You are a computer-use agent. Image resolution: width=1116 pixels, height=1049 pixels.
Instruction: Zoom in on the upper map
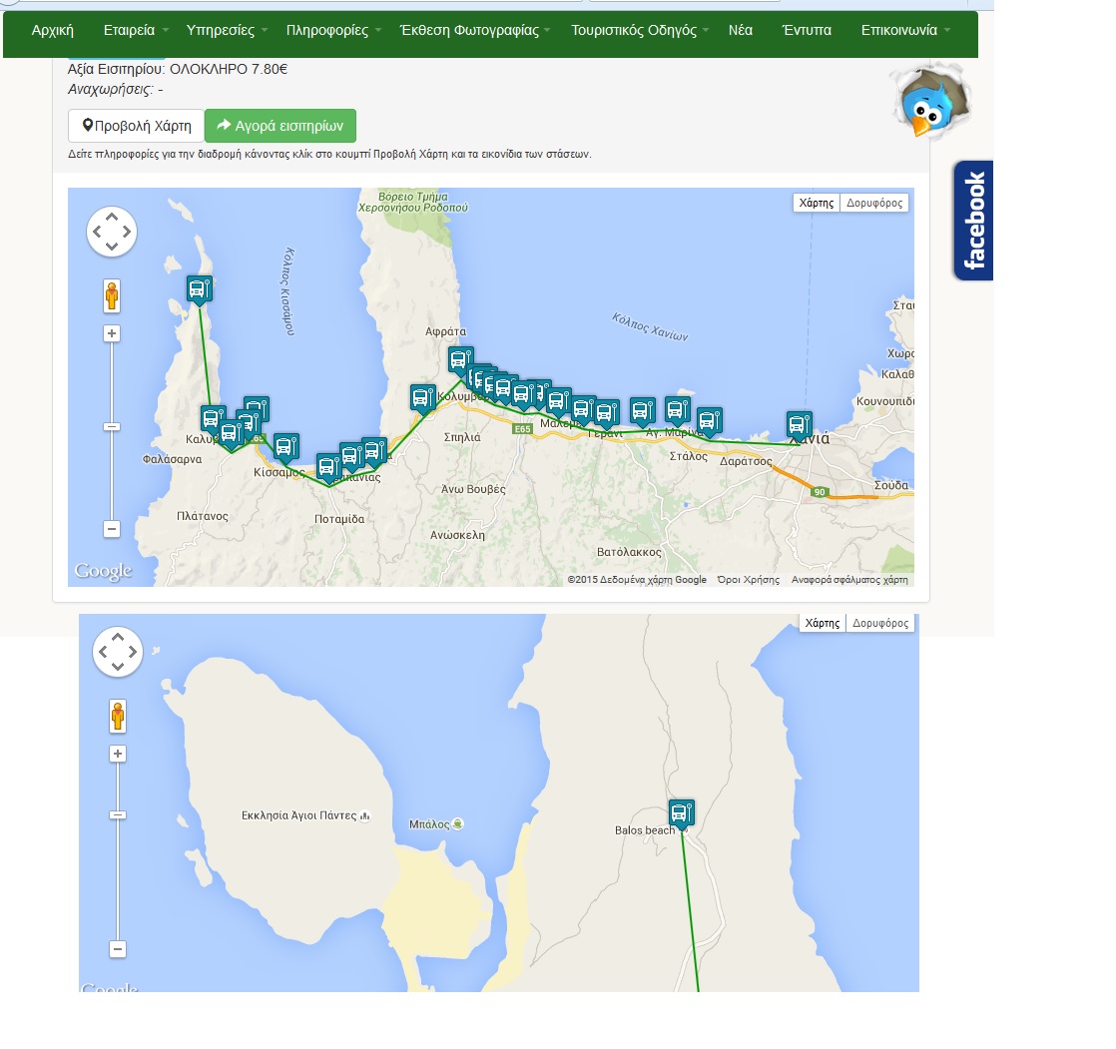coord(112,333)
